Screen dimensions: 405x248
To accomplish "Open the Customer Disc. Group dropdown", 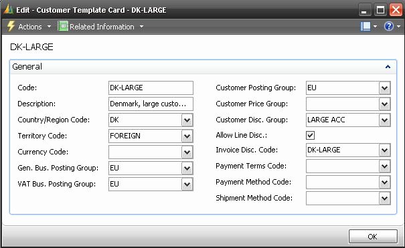I will (385, 120).
